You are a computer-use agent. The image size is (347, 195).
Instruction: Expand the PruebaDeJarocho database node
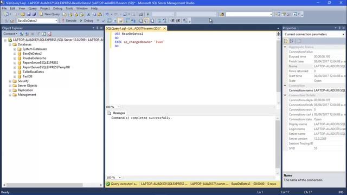coord(15,58)
